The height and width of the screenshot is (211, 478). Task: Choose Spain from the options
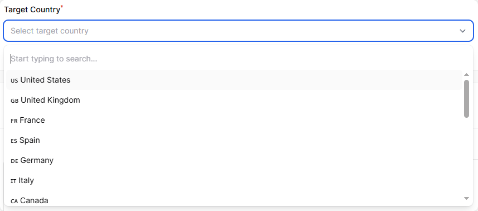click(x=234, y=140)
